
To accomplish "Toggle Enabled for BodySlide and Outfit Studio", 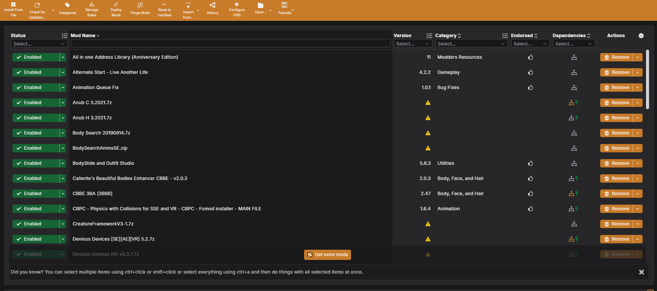I will [x=36, y=163].
